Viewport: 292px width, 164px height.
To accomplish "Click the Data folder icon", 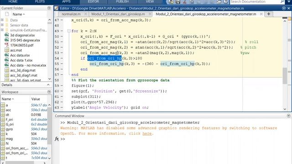I will coord(7,20).
